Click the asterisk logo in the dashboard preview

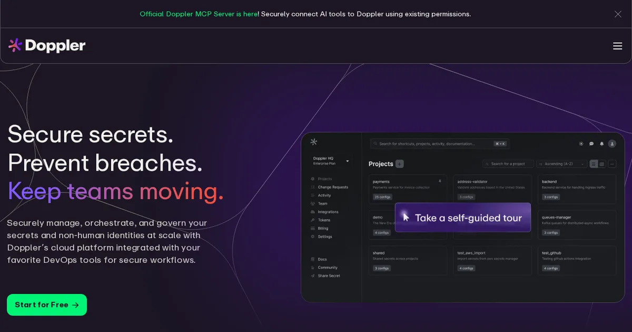click(x=314, y=142)
